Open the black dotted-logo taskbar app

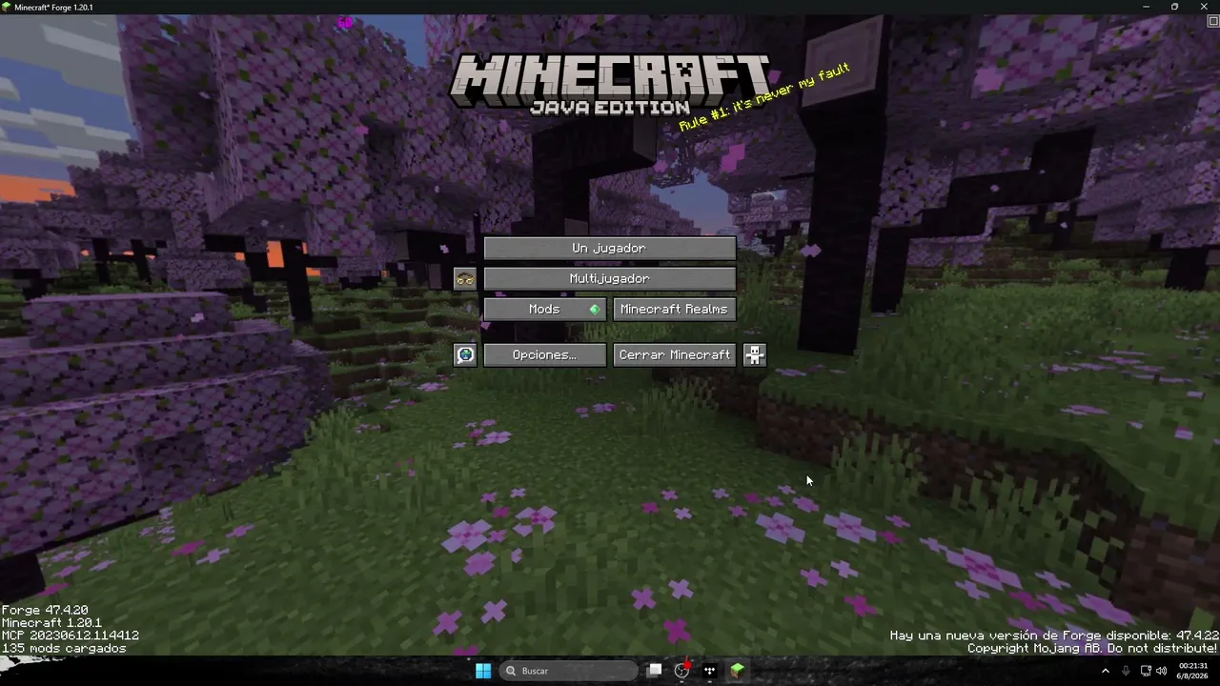(x=709, y=671)
